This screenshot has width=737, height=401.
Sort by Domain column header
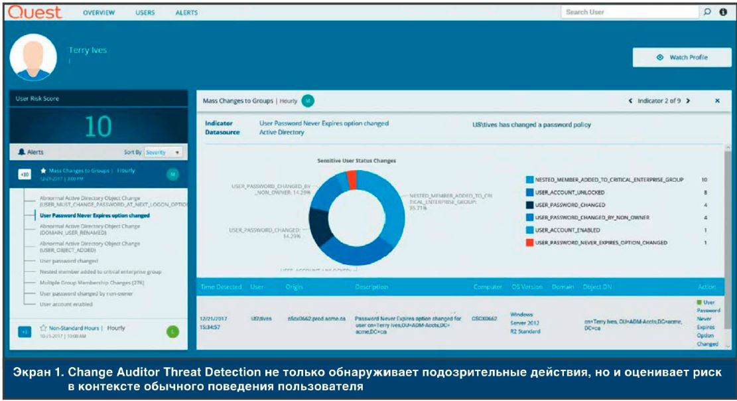click(563, 287)
